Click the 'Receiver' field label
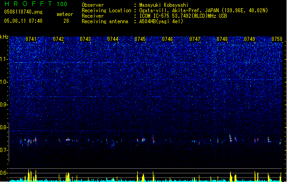The width and height of the screenshot is (287, 182). click(93, 16)
